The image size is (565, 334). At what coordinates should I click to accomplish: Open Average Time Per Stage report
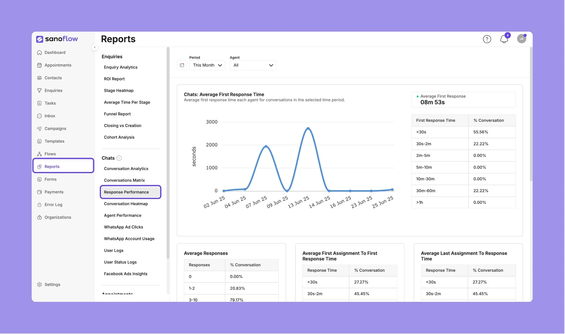pos(127,102)
